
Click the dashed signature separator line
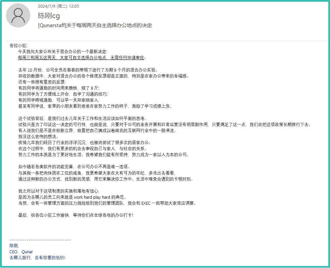[x=40, y=240]
